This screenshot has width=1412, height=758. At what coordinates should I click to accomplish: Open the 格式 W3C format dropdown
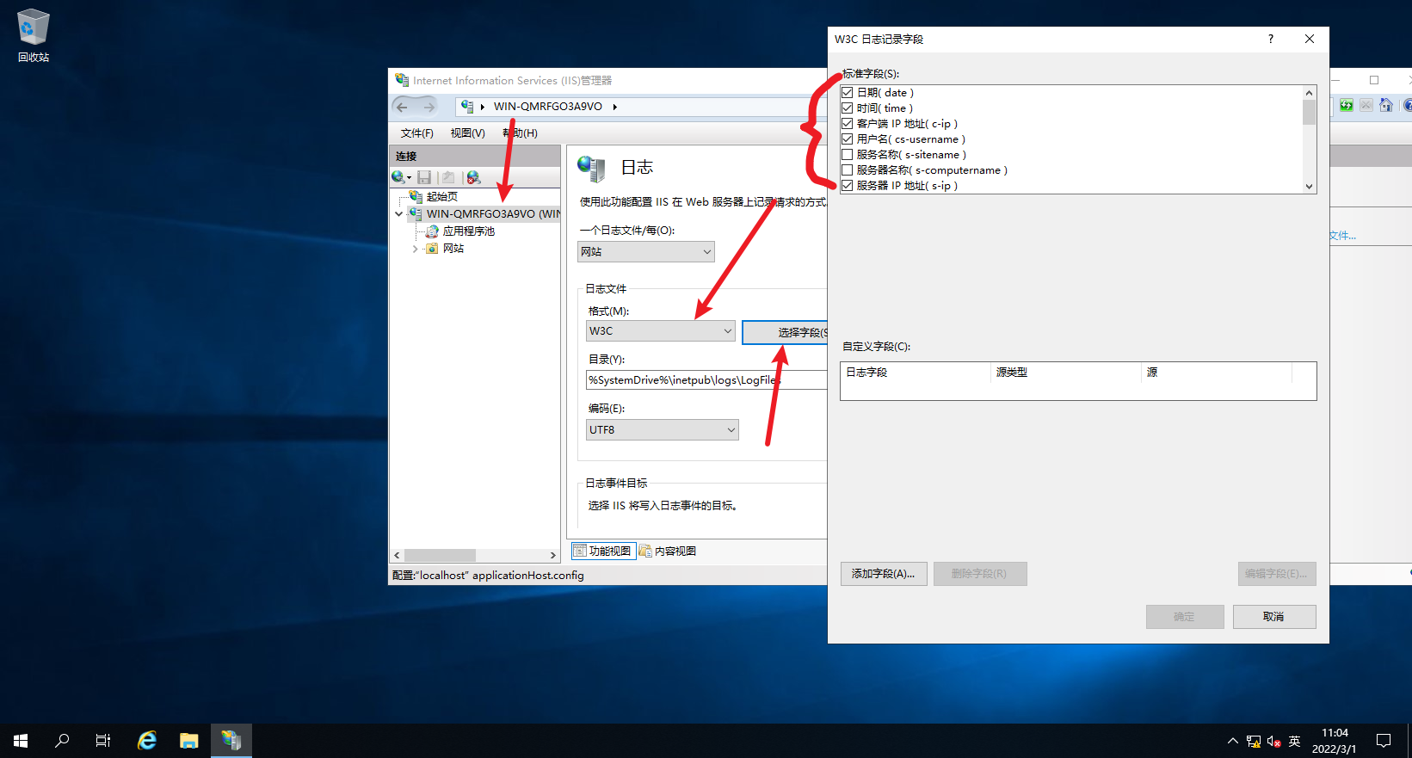coord(661,331)
